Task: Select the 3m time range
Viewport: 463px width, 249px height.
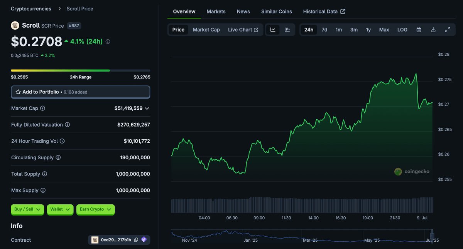Action: point(354,30)
